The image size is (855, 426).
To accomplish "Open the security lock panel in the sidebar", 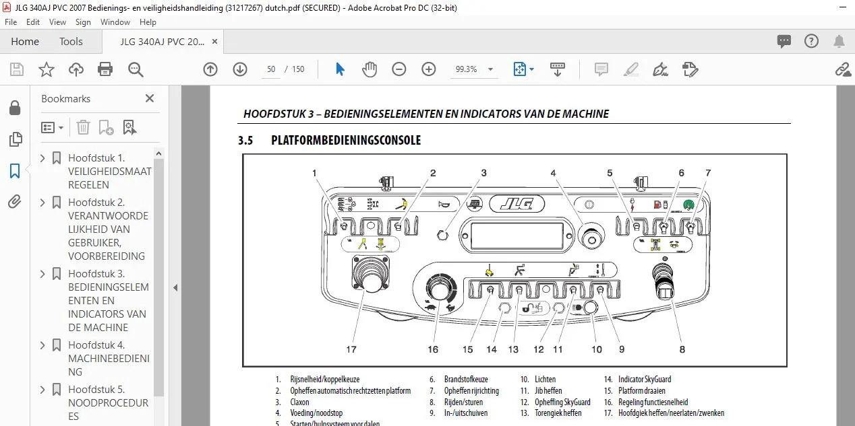I will pyautogui.click(x=15, y=108).
